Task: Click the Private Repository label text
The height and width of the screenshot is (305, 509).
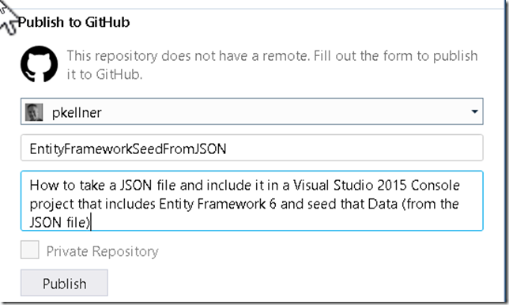Action: [x=102, y=251]
